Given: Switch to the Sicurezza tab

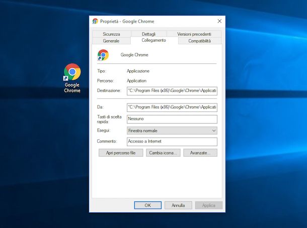Looking at the screenshot, I should point(111,34).
